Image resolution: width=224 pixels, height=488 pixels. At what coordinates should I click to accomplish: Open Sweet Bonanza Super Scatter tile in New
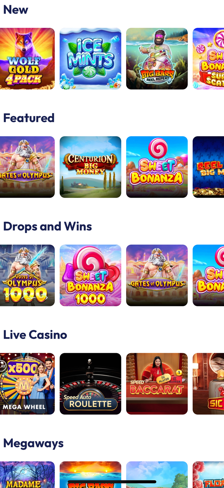[x=208, y=59]
